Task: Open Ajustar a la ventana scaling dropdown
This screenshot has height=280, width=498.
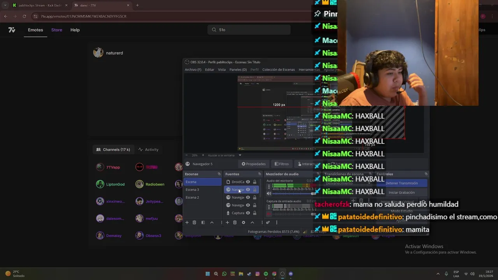Action: (240, 155)
